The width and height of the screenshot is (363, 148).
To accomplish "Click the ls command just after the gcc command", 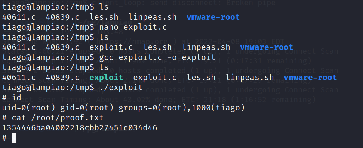I will tap(104, 67).
